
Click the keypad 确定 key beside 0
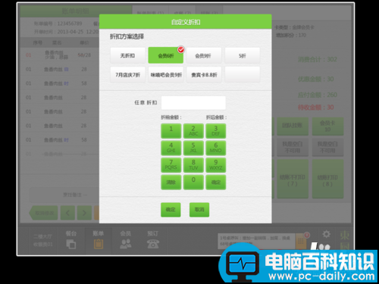(215, 182)
